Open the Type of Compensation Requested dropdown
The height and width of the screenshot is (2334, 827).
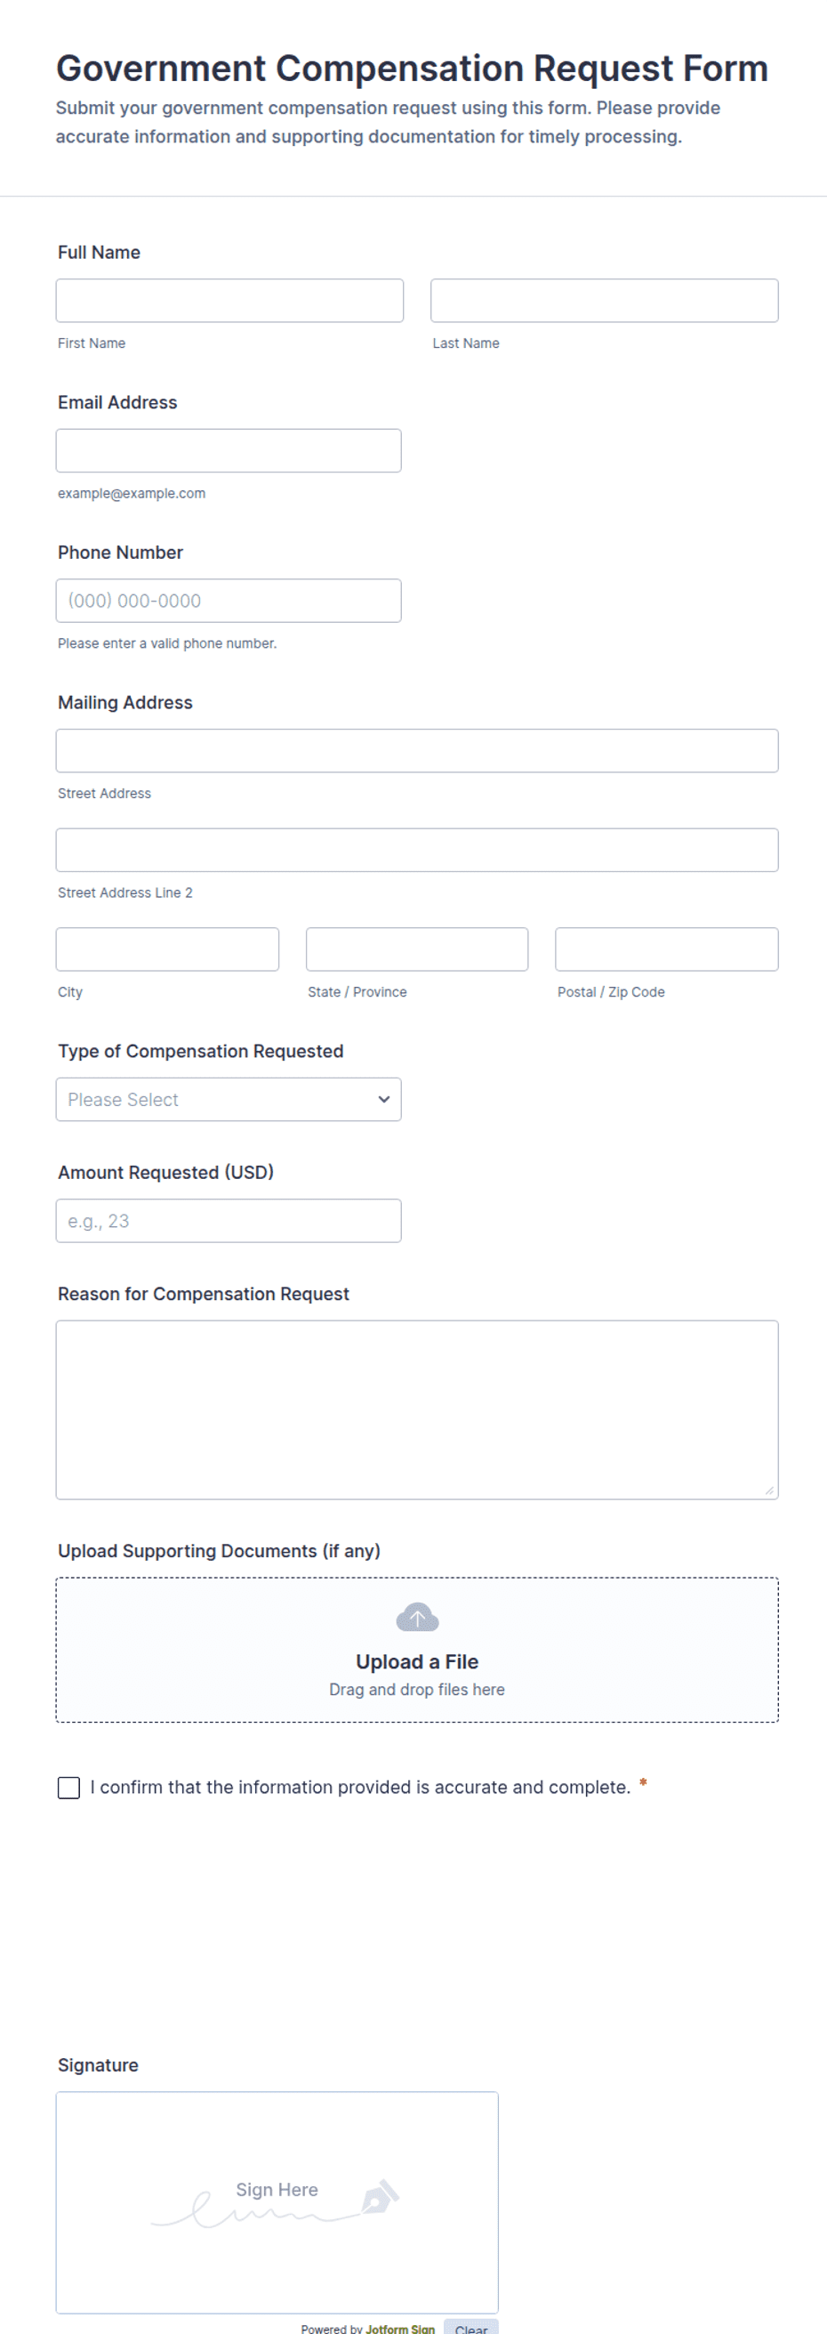tap(229, 1099)
